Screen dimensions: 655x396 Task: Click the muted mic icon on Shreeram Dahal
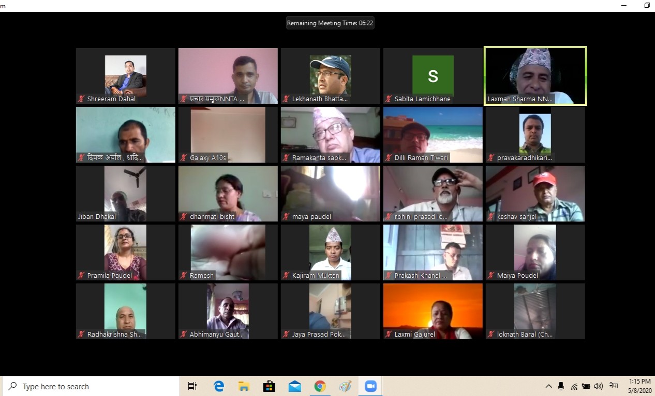click(x=81, y=99)
